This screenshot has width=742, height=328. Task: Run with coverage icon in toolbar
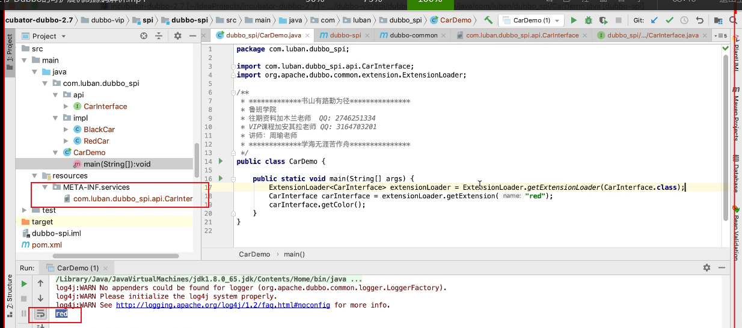click(x=604, y=20)
